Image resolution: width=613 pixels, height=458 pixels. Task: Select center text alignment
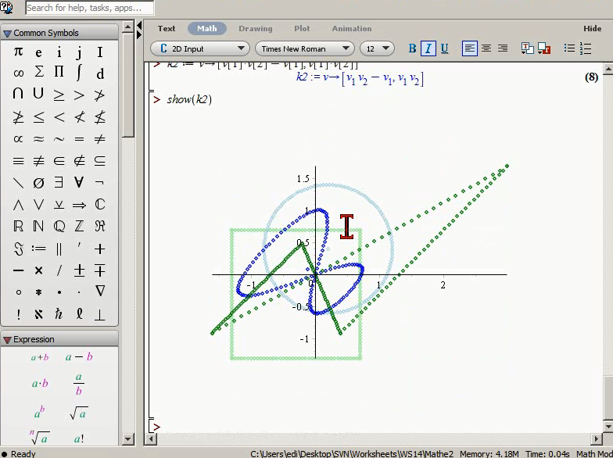pos(486,48)
